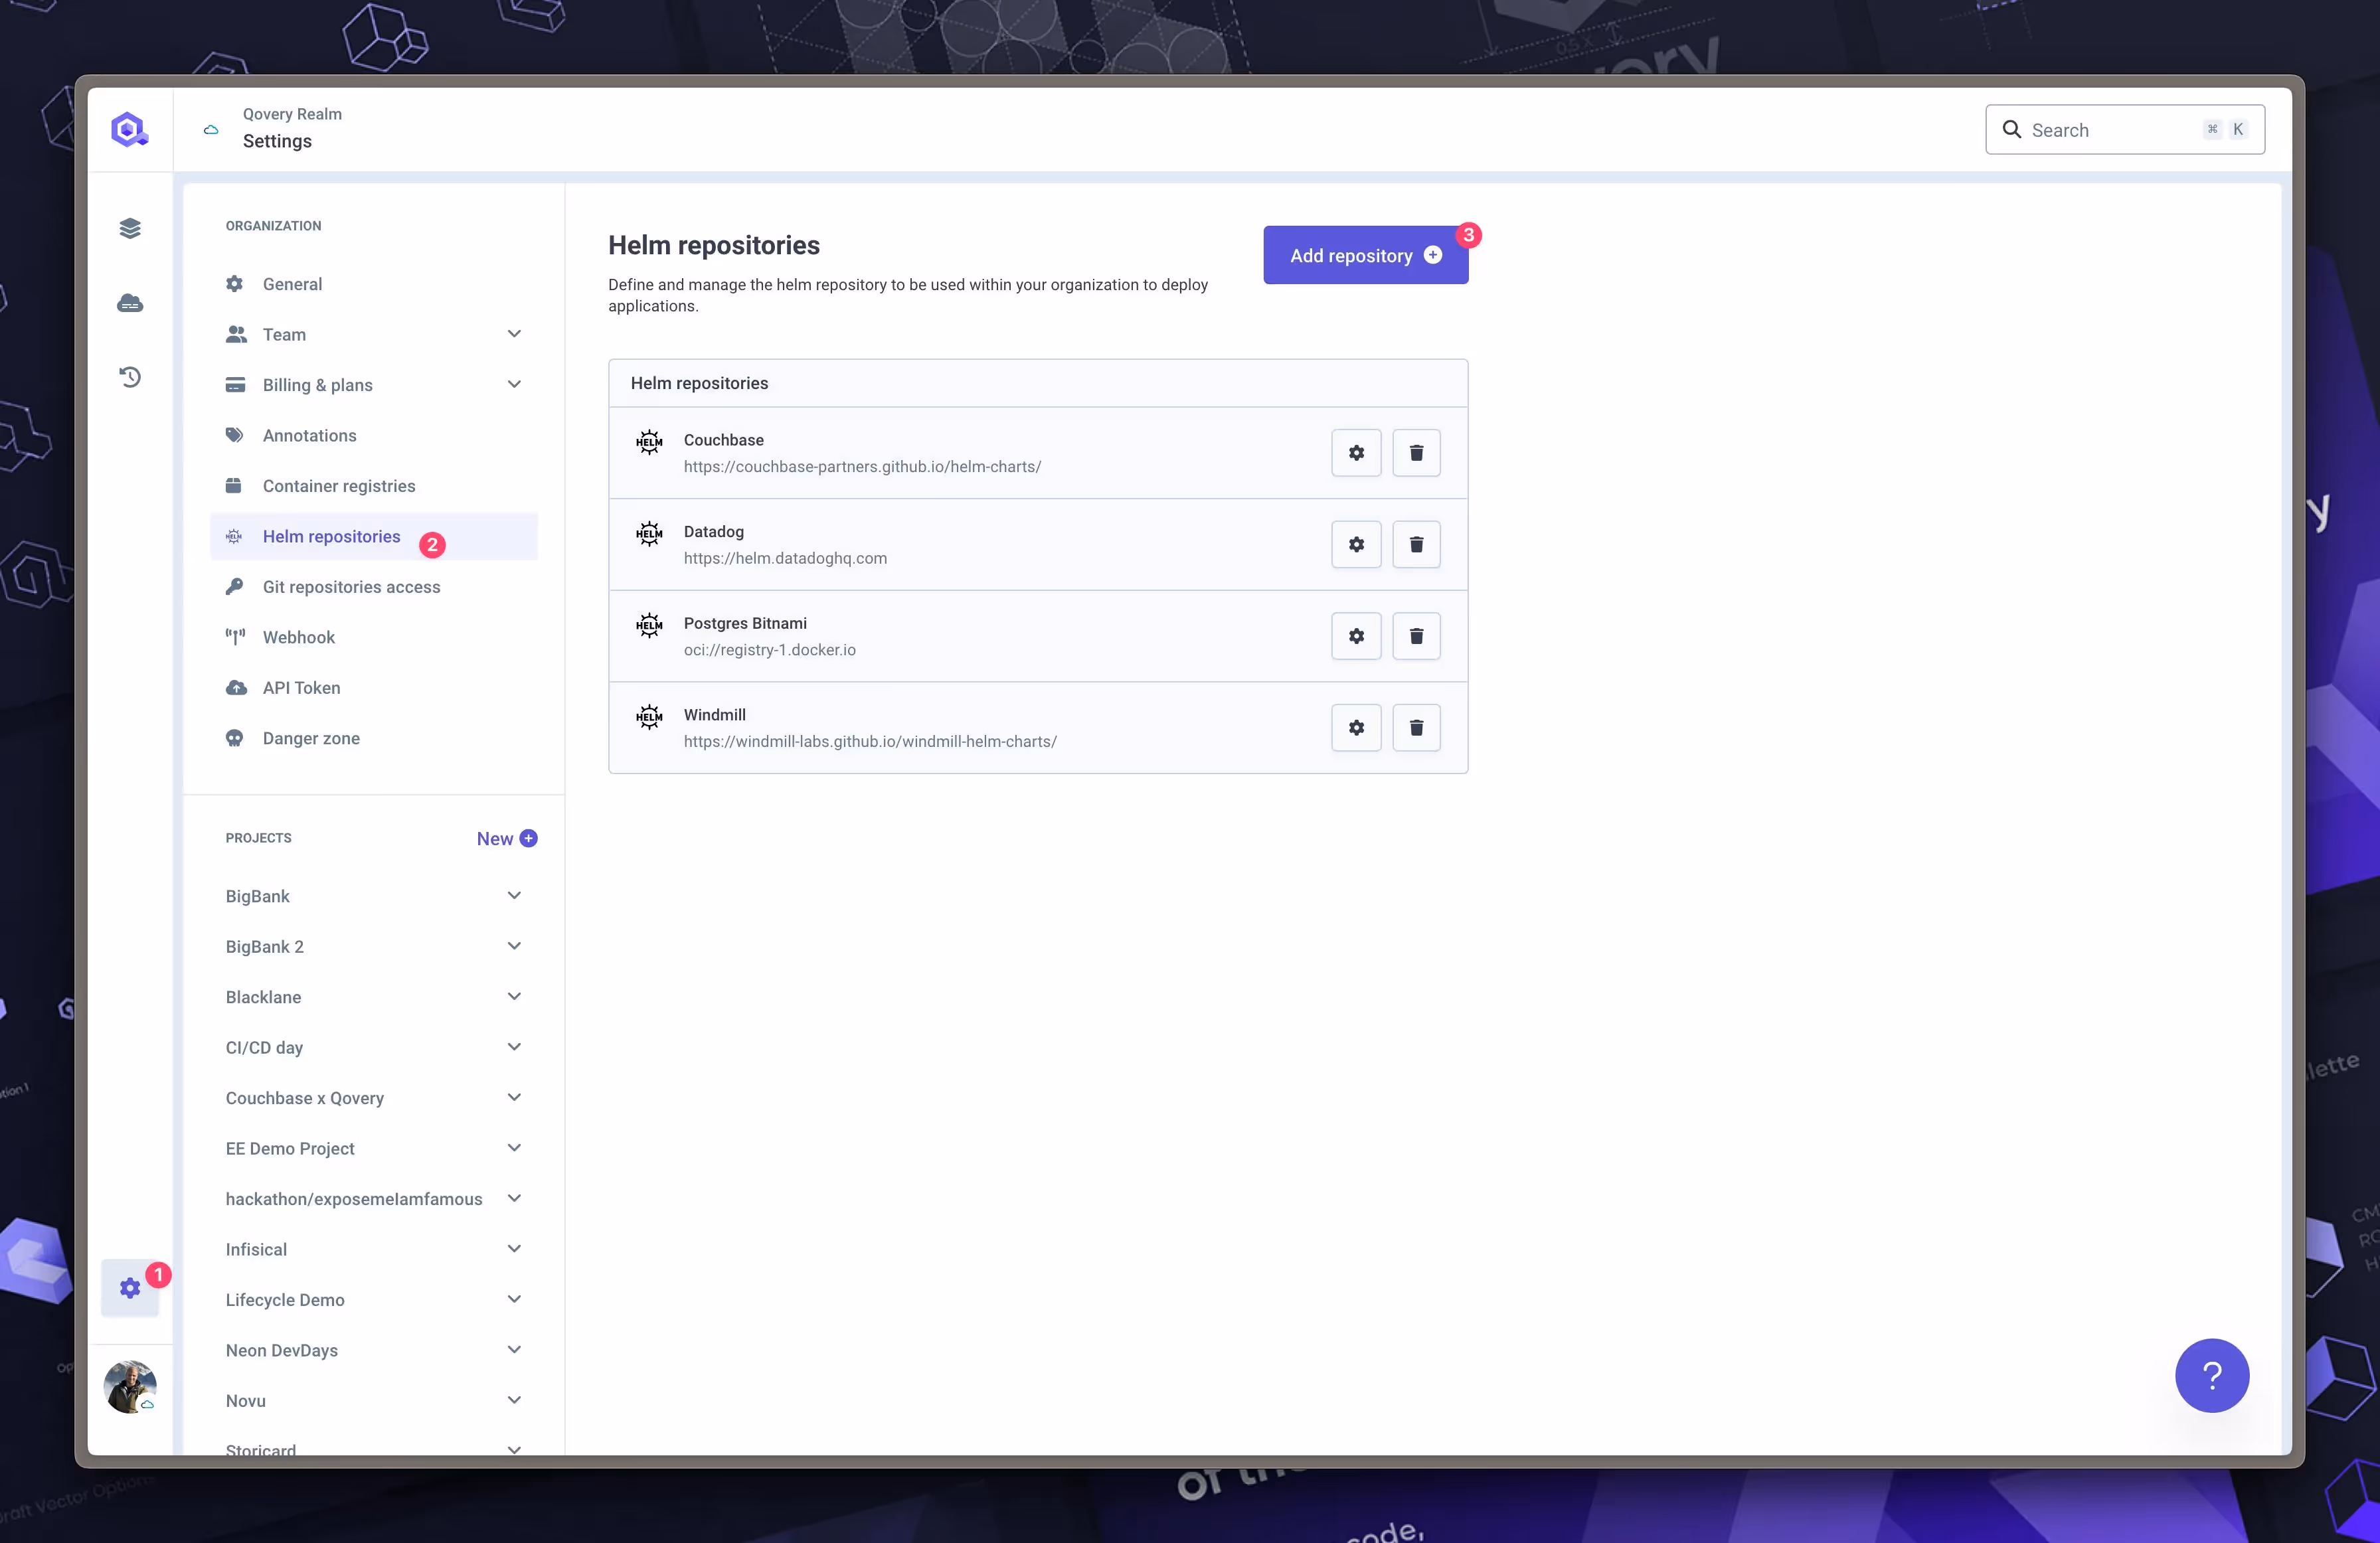
Task: Click the Git repositories access key icon
Action: (x=234, y=587)
